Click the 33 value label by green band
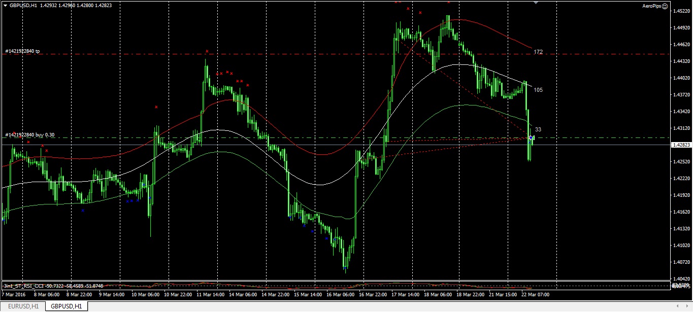This screenshot has height=312, width=693. tap(538, 129)
